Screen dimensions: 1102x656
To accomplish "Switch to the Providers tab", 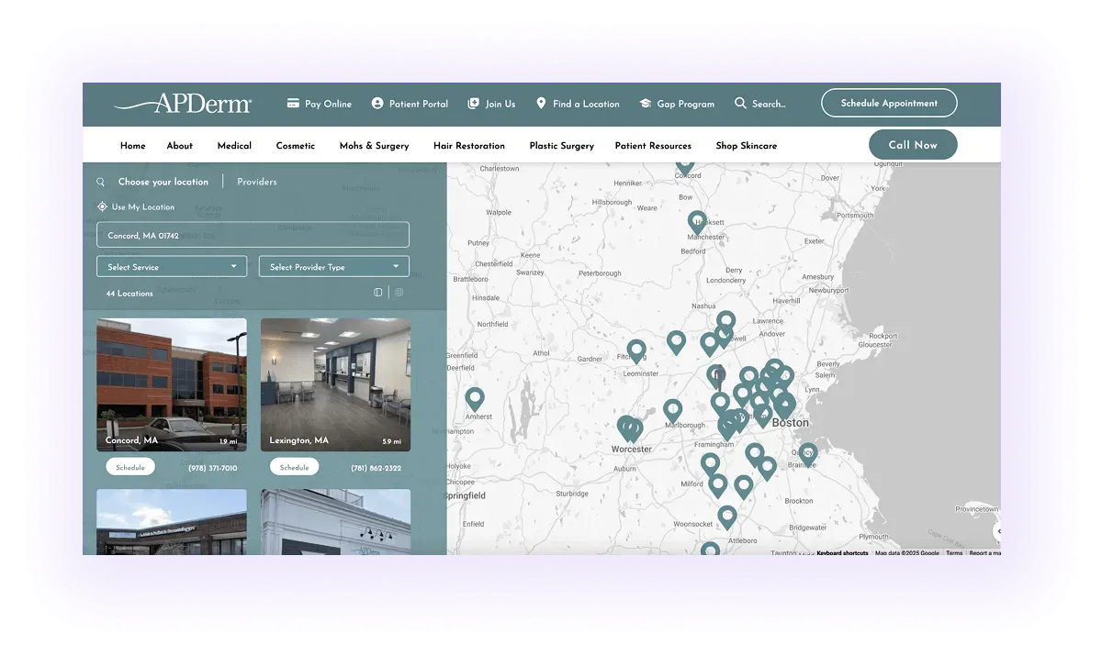I will coord(257,182).
